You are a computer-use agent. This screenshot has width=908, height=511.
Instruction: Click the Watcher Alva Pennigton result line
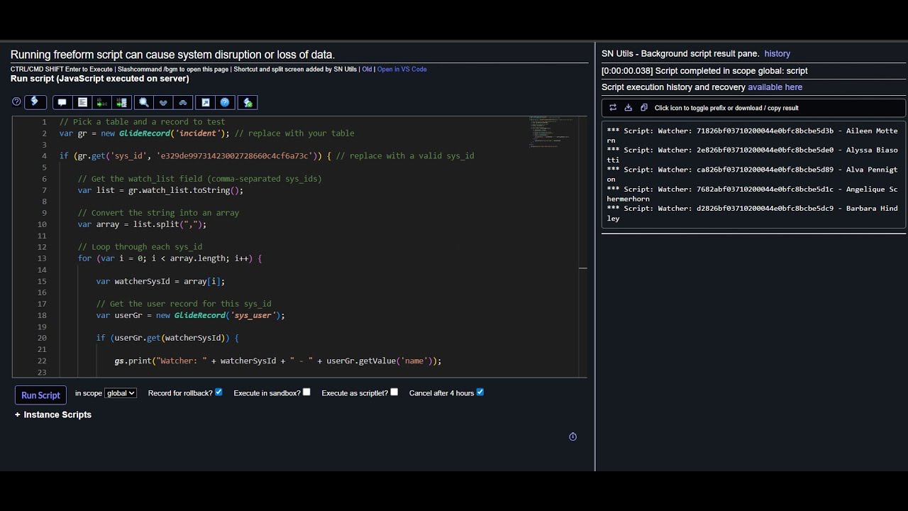pyautogui.click(x=753, y=175)
